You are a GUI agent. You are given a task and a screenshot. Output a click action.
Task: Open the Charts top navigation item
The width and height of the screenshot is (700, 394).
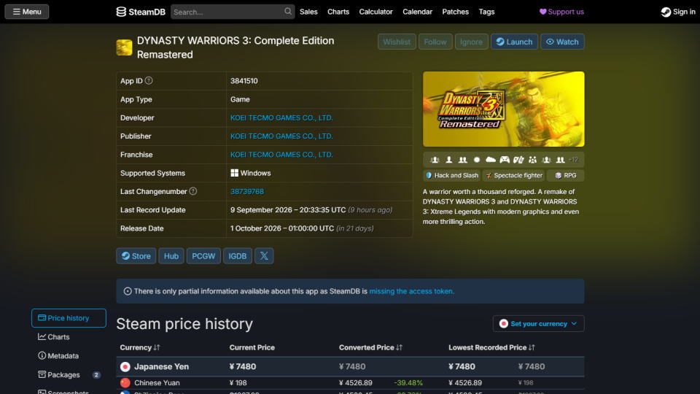click(338, 12)
